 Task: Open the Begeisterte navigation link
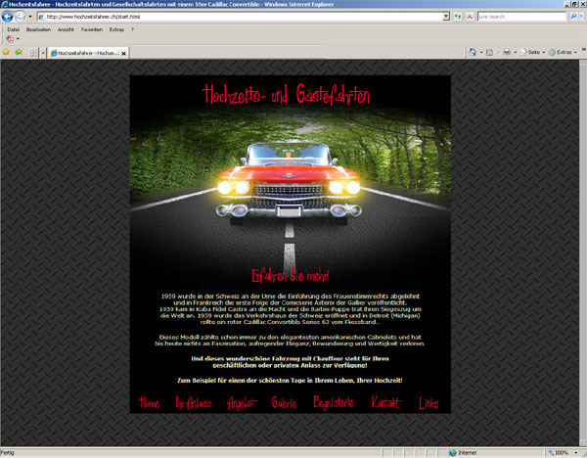(x=334, y=403)
